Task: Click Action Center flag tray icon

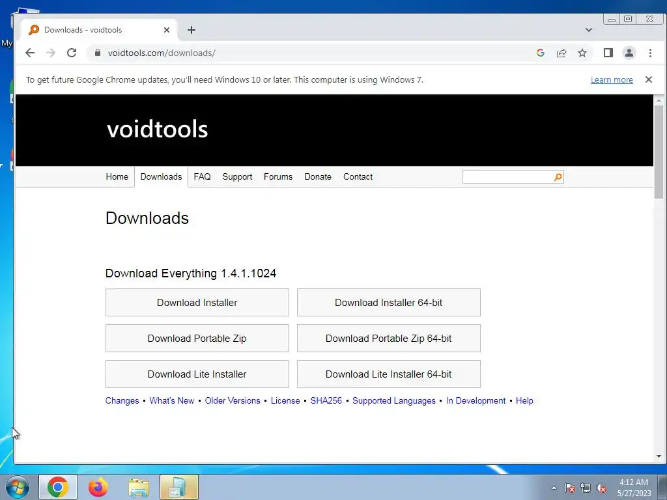Action: tap(570, 488)
